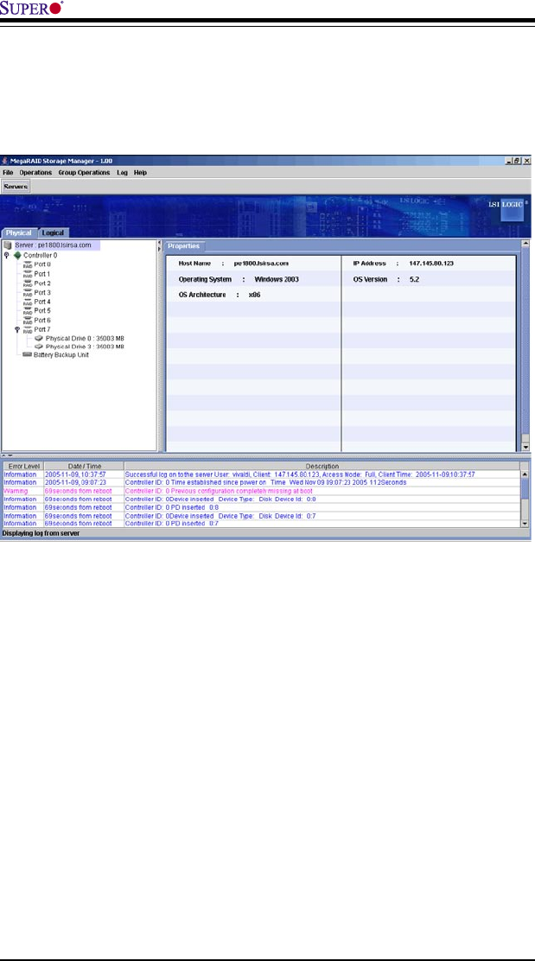Viewport: 535px width, 961px height.
Task: Click the disk icon of Physical Drive 0
Action: coord(39,338)
